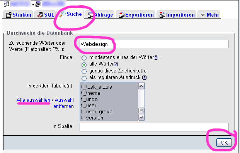The height and width of the screenshot is (153, 240).
Task: Click table list scroll down arrow
Action: pyautogui.click(x=141, y=118)
